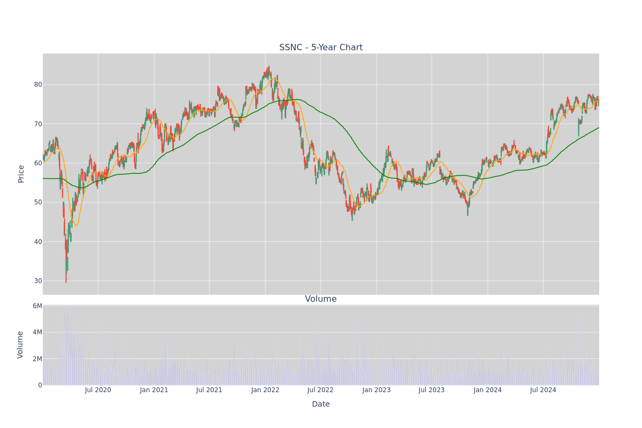The width and height of the screenshot is (642, 428).
Task: Click the price tick label "70"
Action: click(x=38, y=124)
